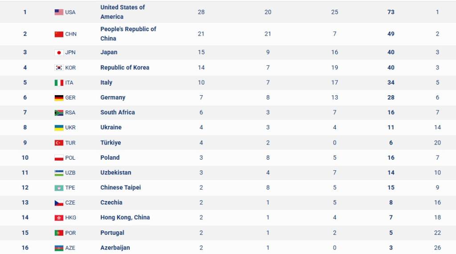Image resolution: width=456 pixels, height=254 pixels.
Task: Click the Japan flag icon
Action: click(x=59, y=52)
